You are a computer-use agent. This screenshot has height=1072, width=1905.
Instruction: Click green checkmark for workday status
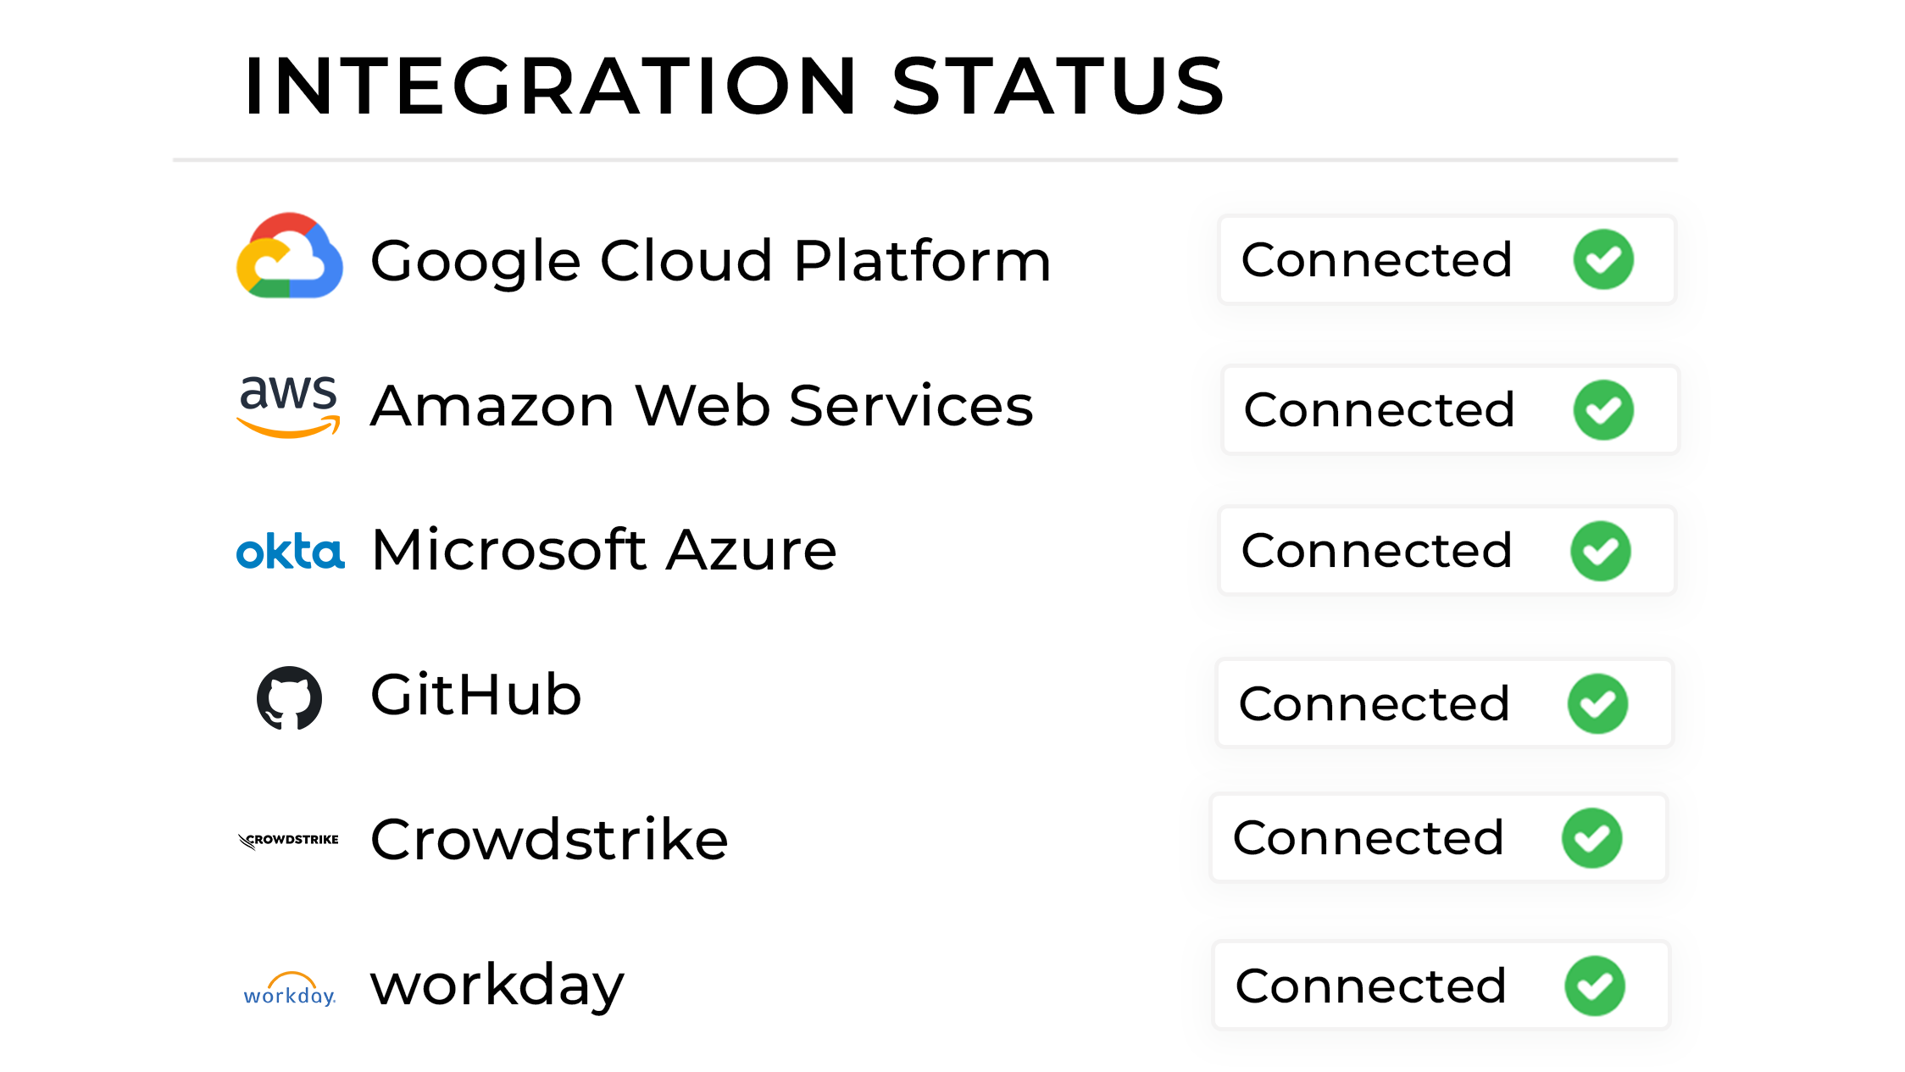tap(1595, 986)
